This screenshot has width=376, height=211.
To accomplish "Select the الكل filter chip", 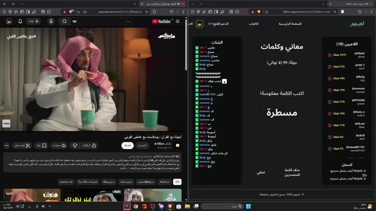I will 177,182.
